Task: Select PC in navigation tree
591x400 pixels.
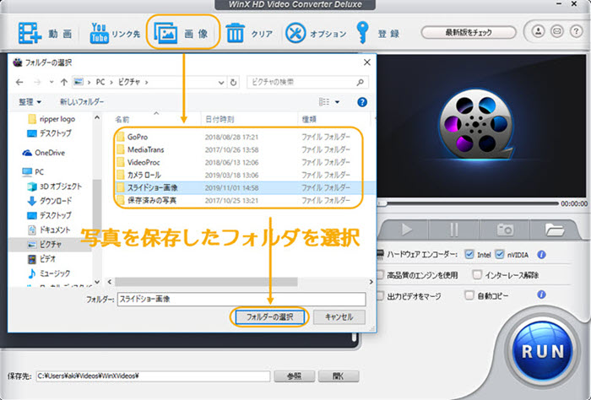Action: (x=33, y=172)
